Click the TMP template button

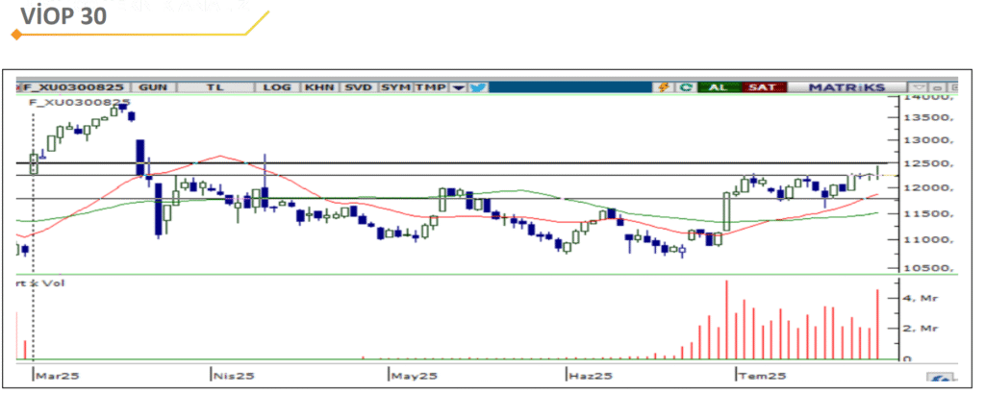431,87
